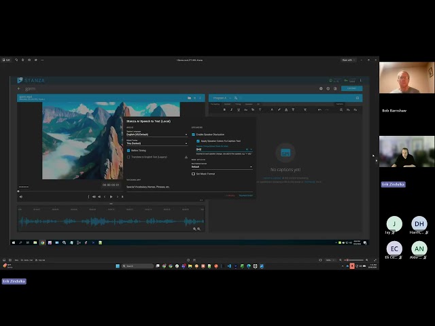The image size is (435, 326).
Task: Enable the Set Music Format checkbox
Action: tap(193, 174)
